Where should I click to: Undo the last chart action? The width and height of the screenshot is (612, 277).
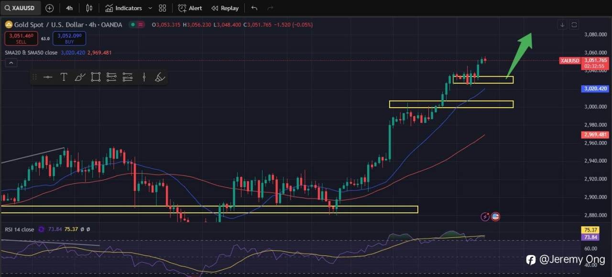pos(254,8)
